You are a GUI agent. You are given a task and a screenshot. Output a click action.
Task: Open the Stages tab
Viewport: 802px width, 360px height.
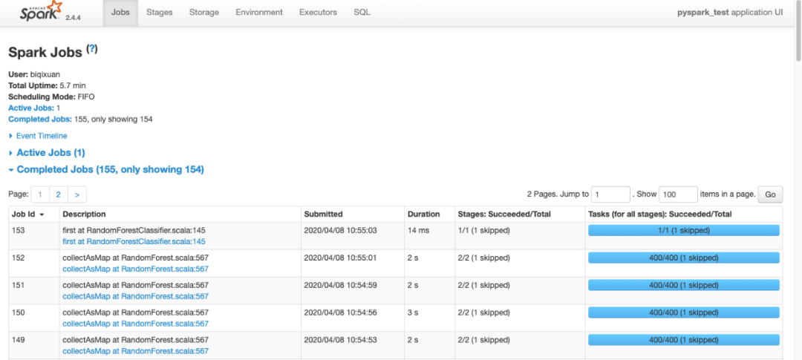pos(159,13)
